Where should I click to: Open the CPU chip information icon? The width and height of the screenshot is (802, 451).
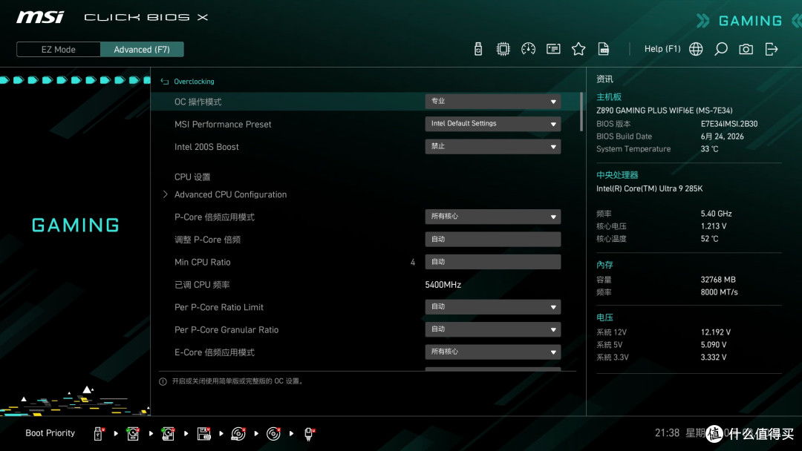pos(503,49)
